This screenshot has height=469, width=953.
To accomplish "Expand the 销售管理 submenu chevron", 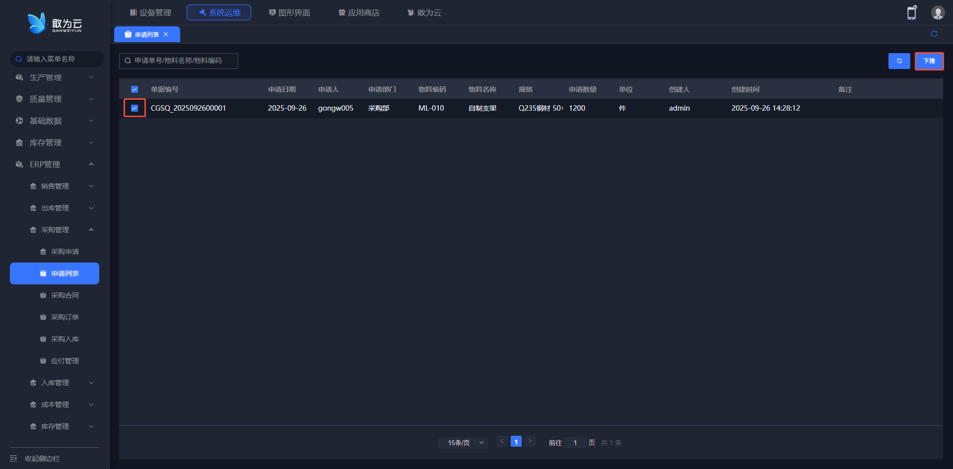I will [x=91, y=186].
